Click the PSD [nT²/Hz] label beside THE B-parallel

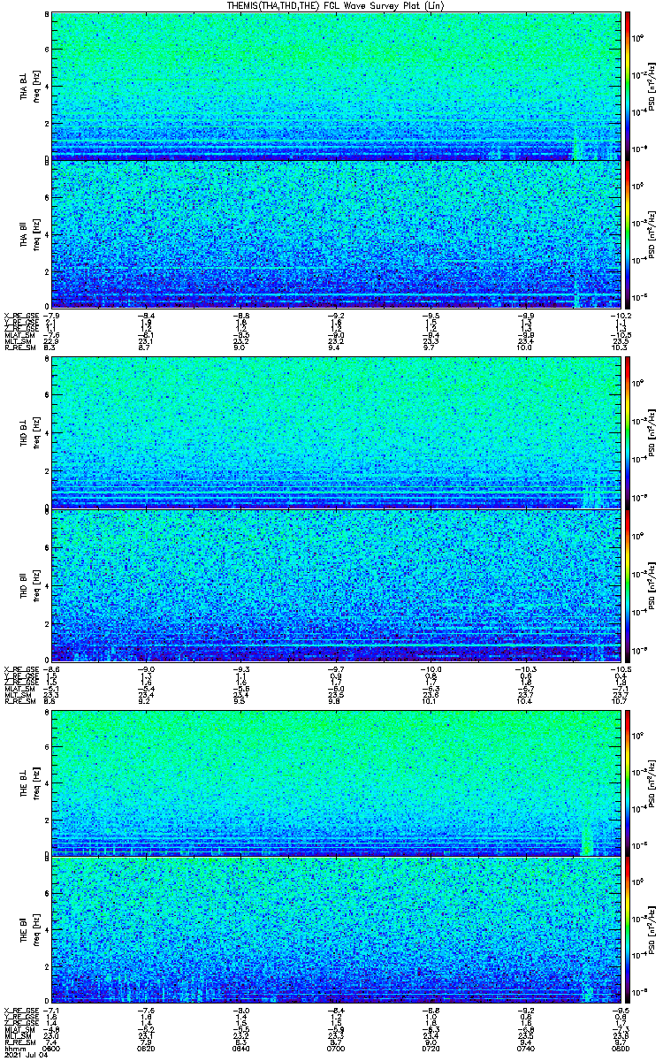pos(652,930)
